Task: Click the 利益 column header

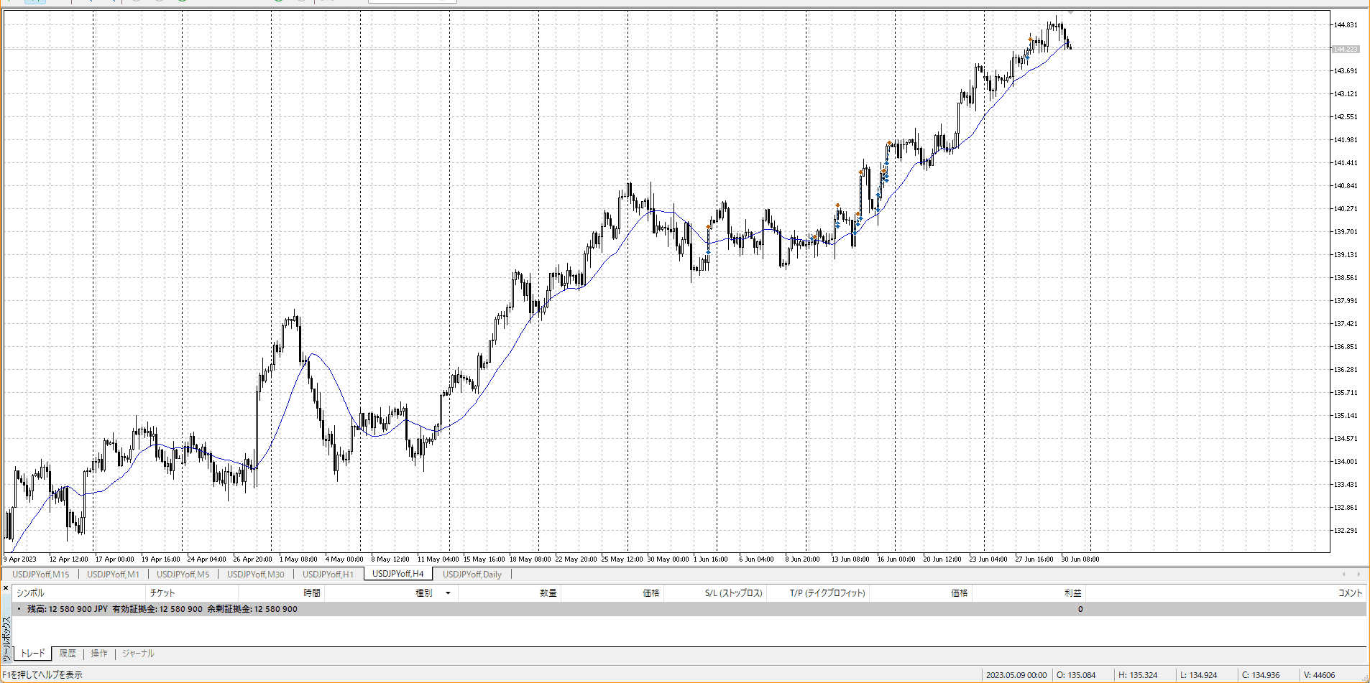Action: 1072,593
